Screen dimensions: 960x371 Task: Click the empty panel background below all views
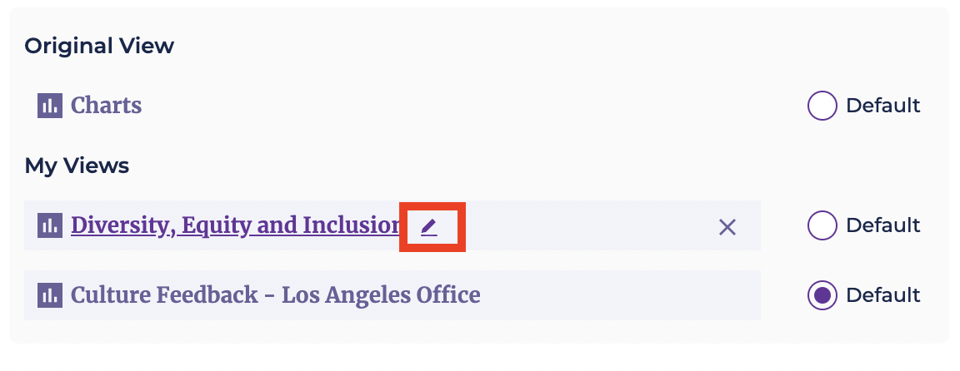[x=477, y=332]
